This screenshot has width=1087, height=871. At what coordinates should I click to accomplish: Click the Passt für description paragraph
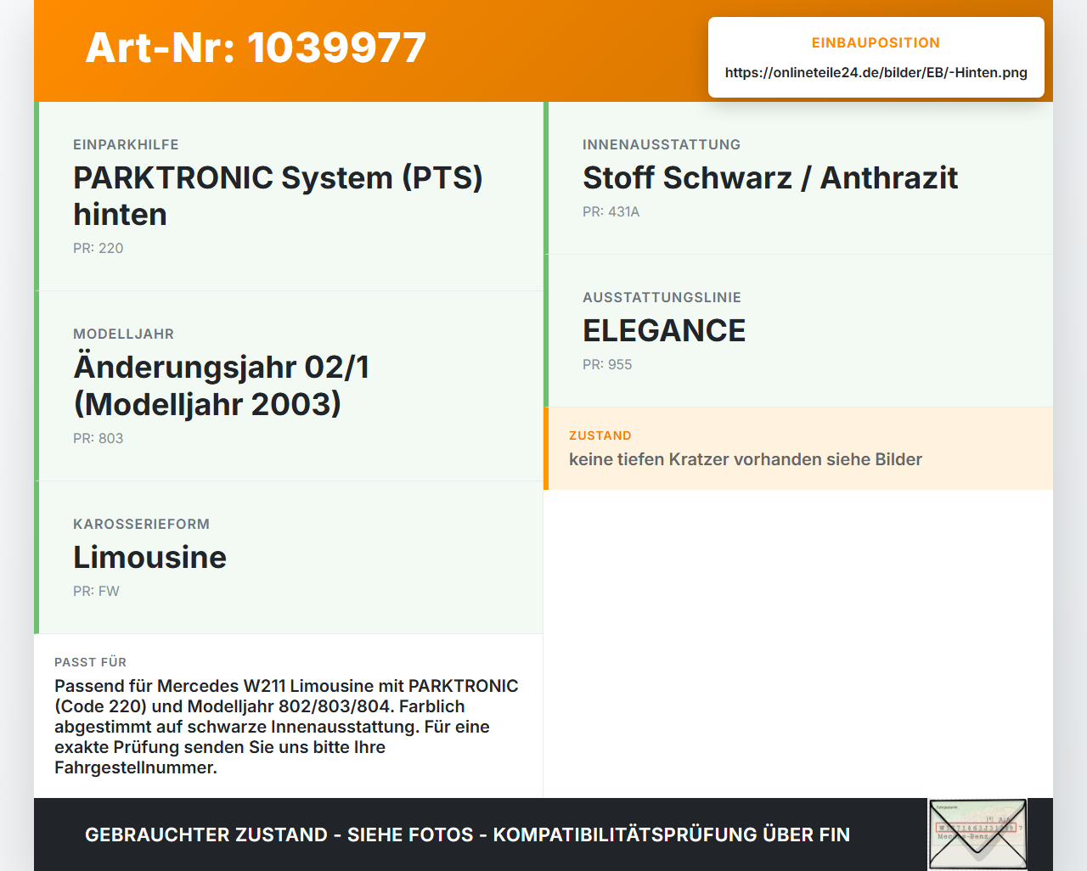(x=287, y=727)
